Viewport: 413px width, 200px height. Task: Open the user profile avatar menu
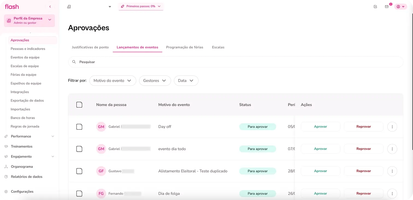pos(400,7)
